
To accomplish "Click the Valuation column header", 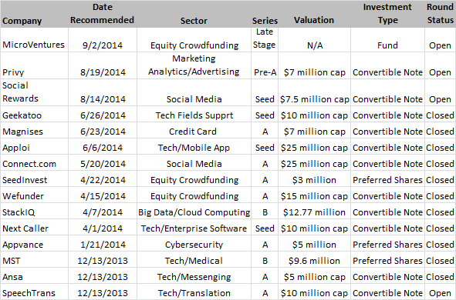I will (314, 14).
